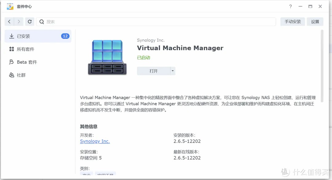Refresh the package list
This screenshot has height=180, width=332.
30,21
